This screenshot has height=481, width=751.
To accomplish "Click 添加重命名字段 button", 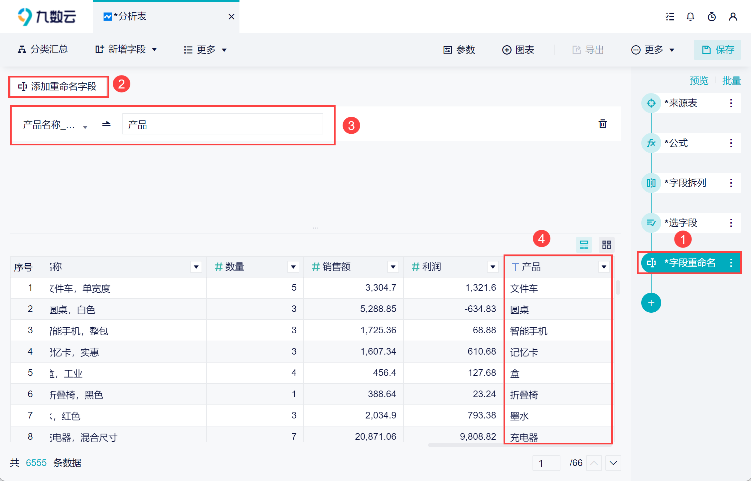I will point(58,86).
